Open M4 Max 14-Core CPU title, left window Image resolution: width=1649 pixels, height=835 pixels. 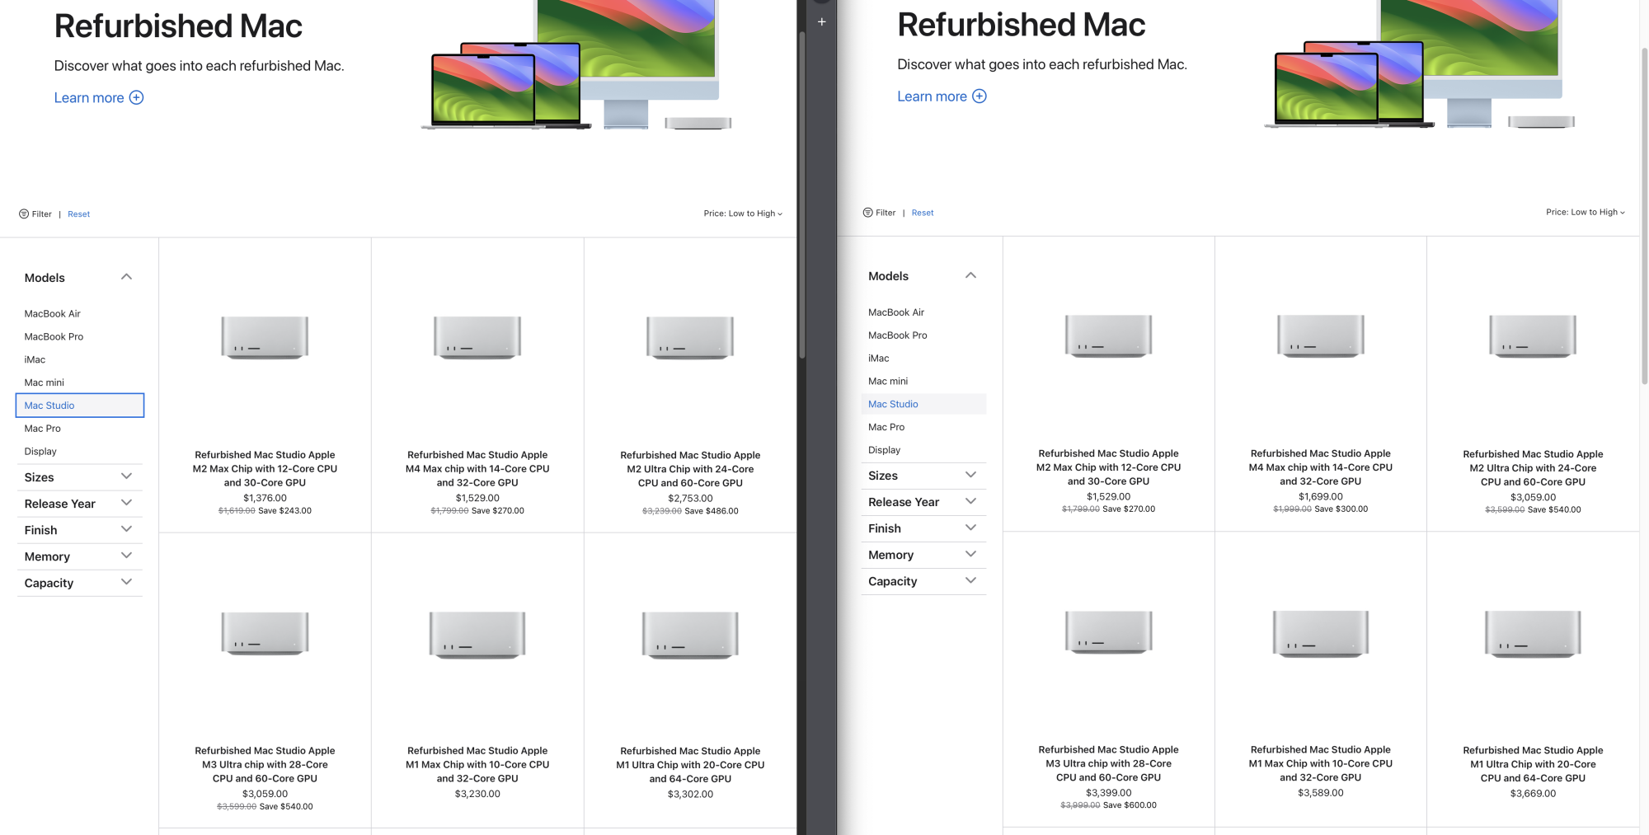(x=477, y=469)
